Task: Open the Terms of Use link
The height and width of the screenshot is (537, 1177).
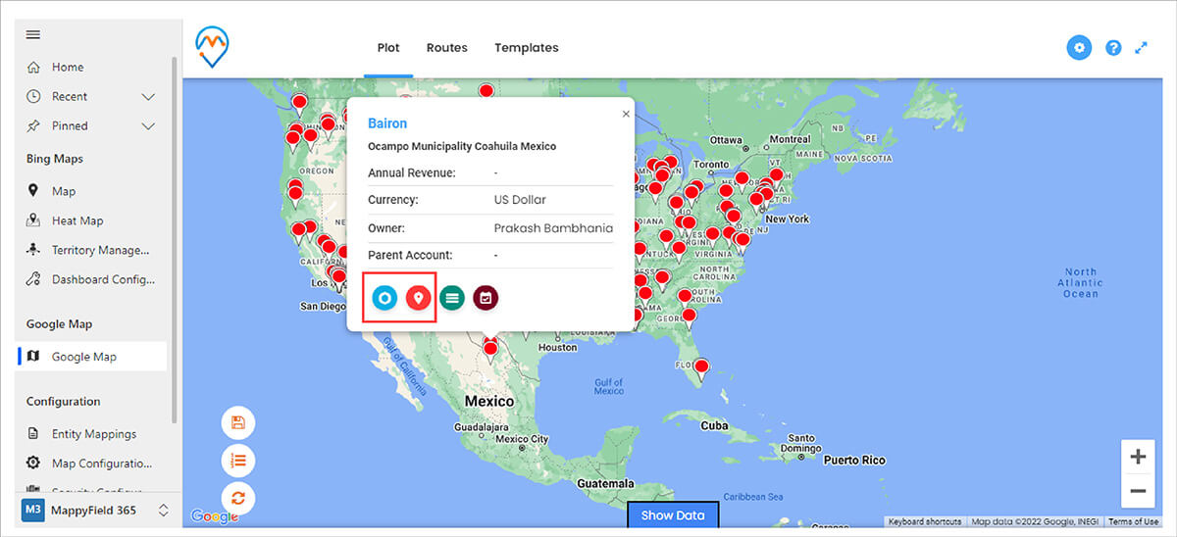Action: pos(1132,522)
